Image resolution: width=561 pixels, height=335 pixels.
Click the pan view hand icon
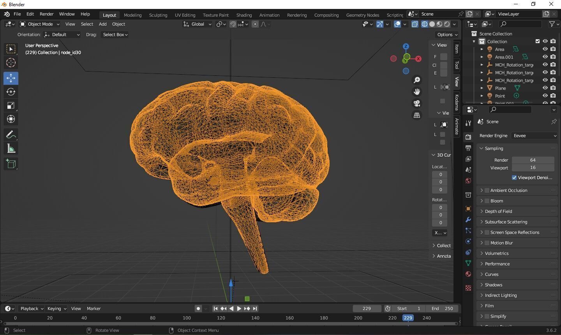point(417,92)
